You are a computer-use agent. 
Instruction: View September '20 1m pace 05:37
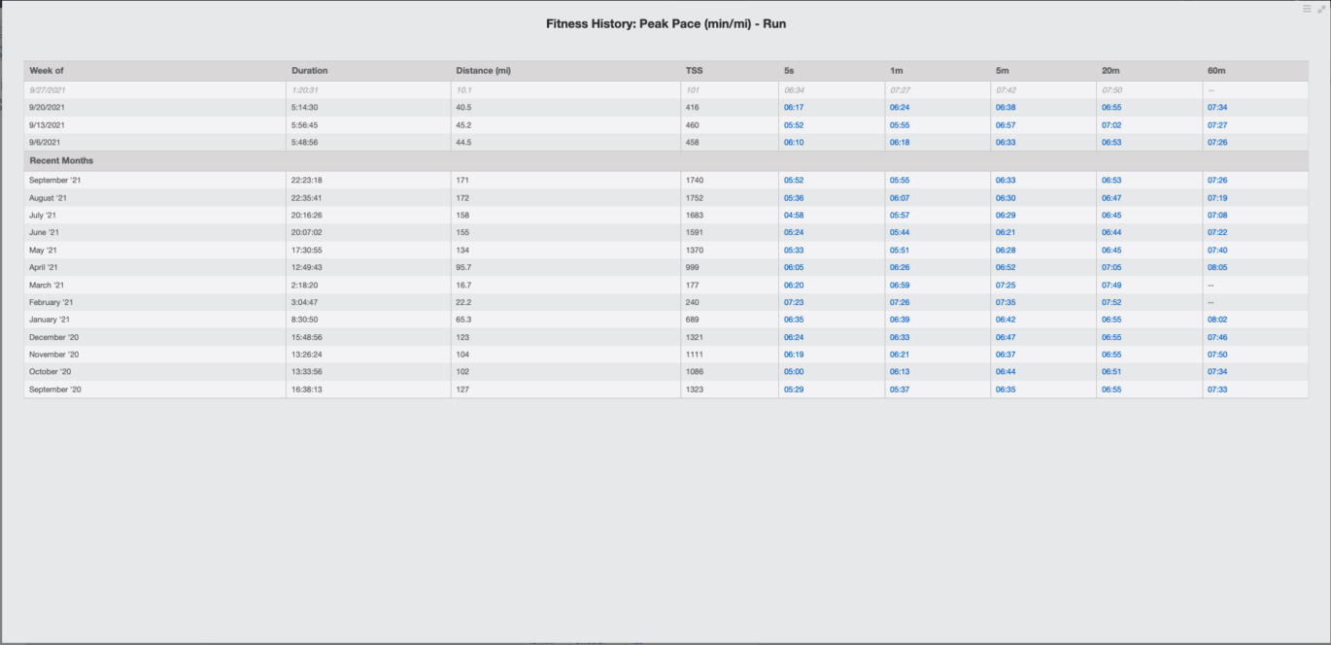coord(900,390)
